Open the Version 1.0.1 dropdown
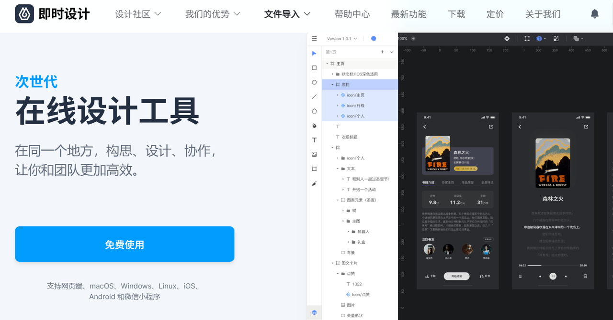613x320 pixels. click(342, 39)
